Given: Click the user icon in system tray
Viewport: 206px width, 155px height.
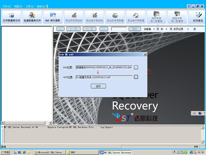Looking at the screenshot, I should (175, 152).
